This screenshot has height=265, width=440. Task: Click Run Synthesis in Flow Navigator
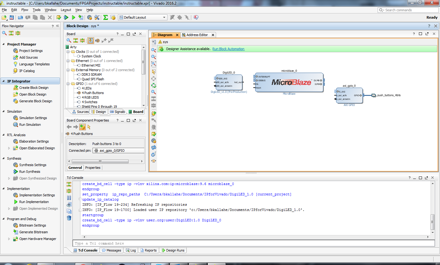(30, 172)
